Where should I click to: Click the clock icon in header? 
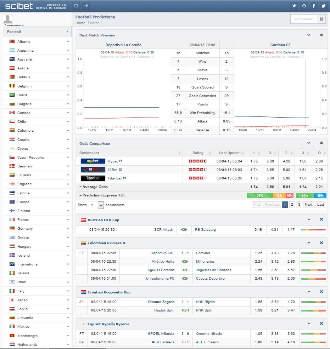304,6
